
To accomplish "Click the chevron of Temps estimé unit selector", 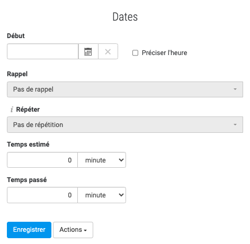I will pyautogui.click(x=121, y=160).
